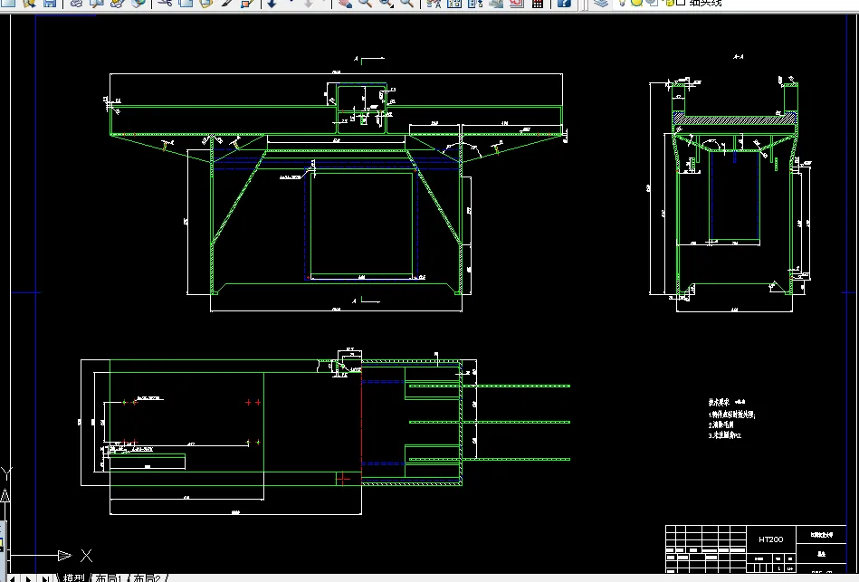Click the previous tab arrow button
This screenshot has height=582, width=859.
[13, 578]
